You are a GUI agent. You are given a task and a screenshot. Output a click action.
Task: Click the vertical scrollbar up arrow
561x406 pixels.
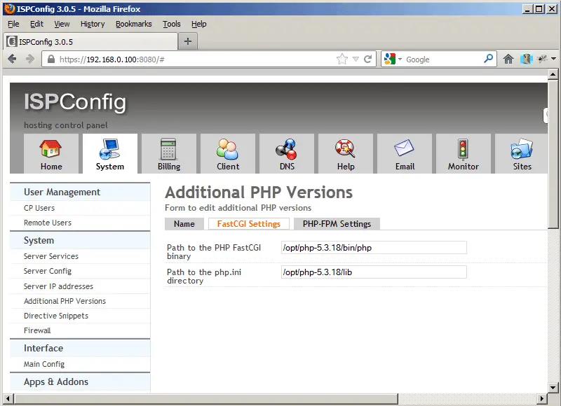(553, 75)
